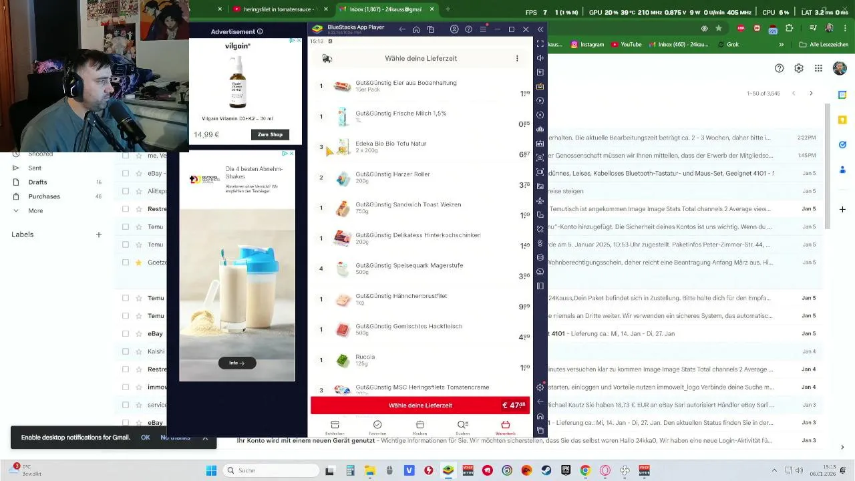Tick checkbox for Goetze email row

(126, 263)
